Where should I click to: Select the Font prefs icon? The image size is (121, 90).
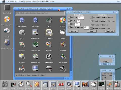(x=22, y=32)
